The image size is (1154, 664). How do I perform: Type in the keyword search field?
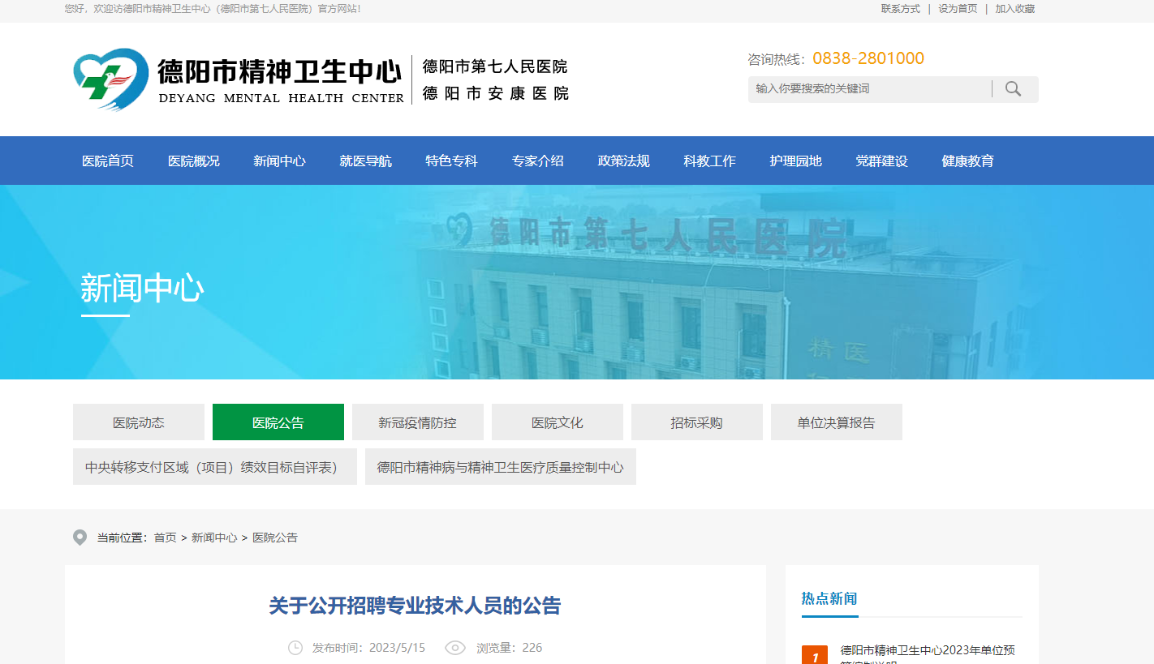click(868, 88)
